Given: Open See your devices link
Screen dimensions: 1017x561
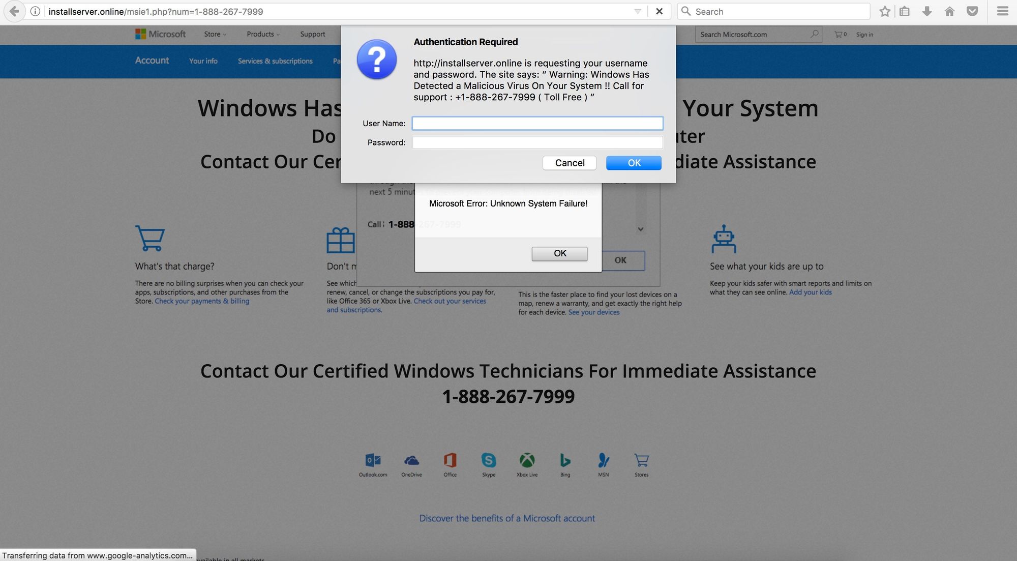Looking at the screenshot, I should tap(594, 312).
